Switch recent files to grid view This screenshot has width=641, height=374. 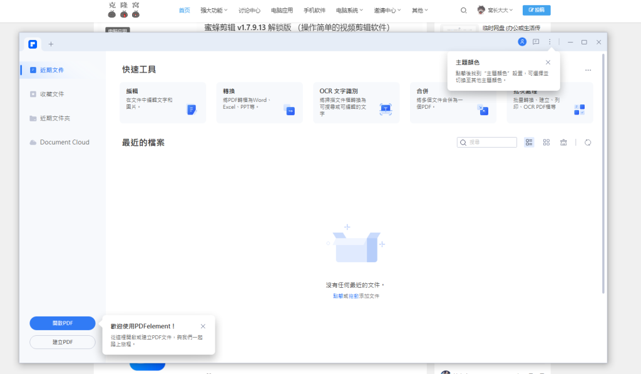pyautogui.click(x=546, y=143)
